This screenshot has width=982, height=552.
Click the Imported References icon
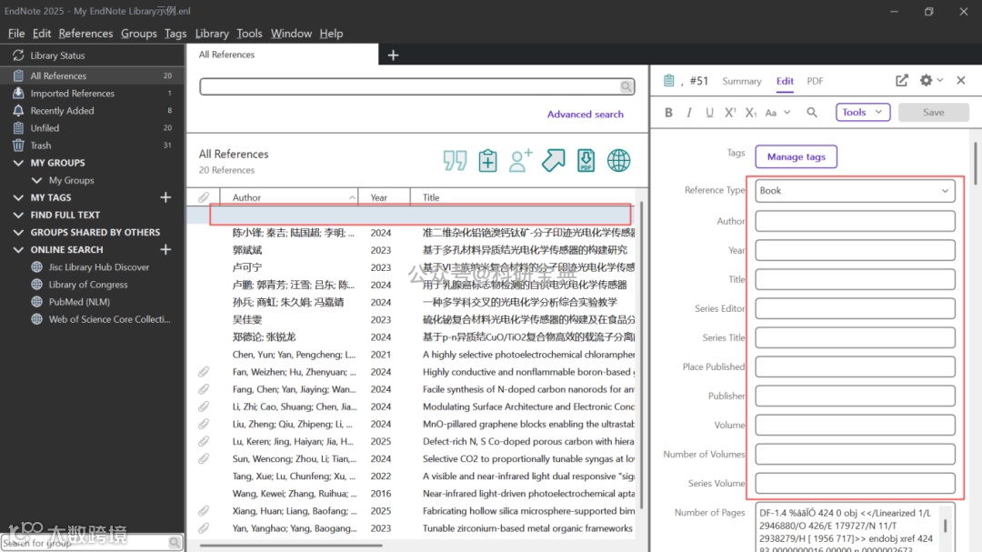pyautogui.click(x=18, y=93)
